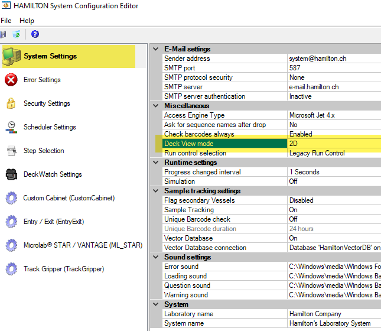Open Security Settings label
381x331 pixels.
coord(47,103)
